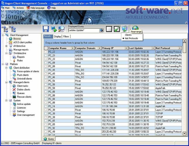Click the Query tab at bottom
Viewport: 189px width, 146px height.
tap(49, 139)
